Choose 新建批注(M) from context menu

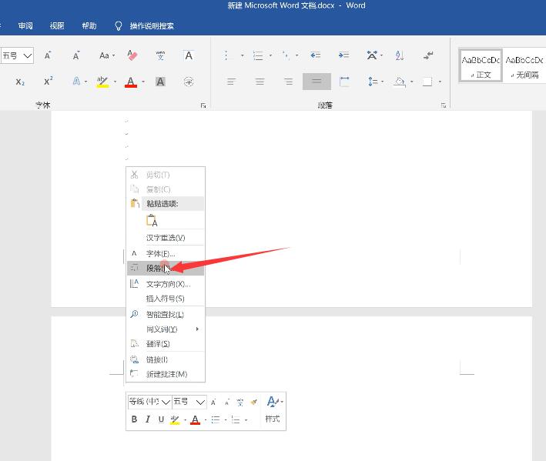tap(166, 374)
